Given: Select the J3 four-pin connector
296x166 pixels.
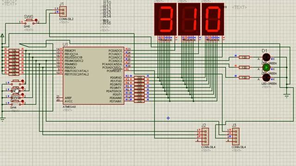Looking at the screenshot, I should click(x=236, y=136).
